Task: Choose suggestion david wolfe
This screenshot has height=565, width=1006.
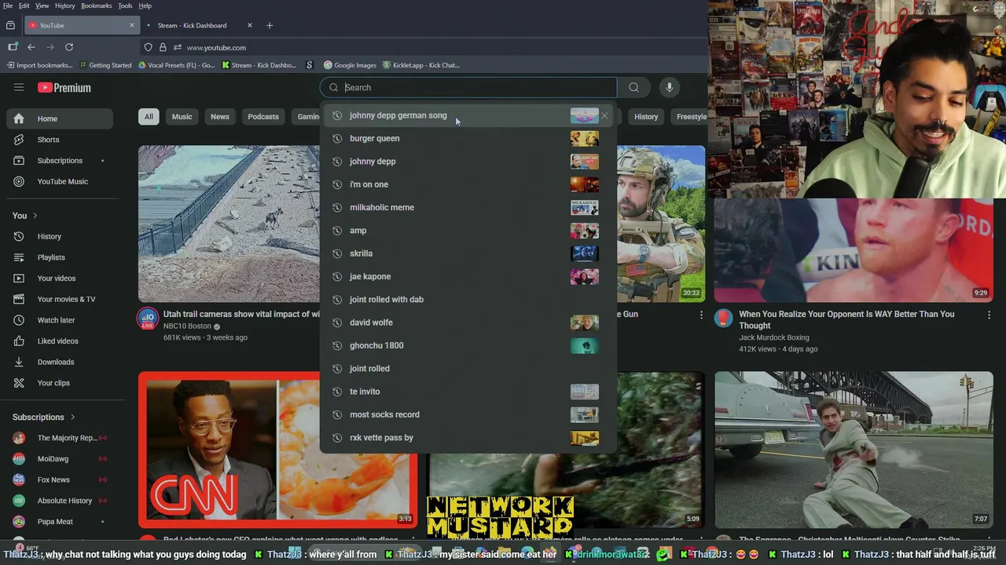Action: pos(467,323)
